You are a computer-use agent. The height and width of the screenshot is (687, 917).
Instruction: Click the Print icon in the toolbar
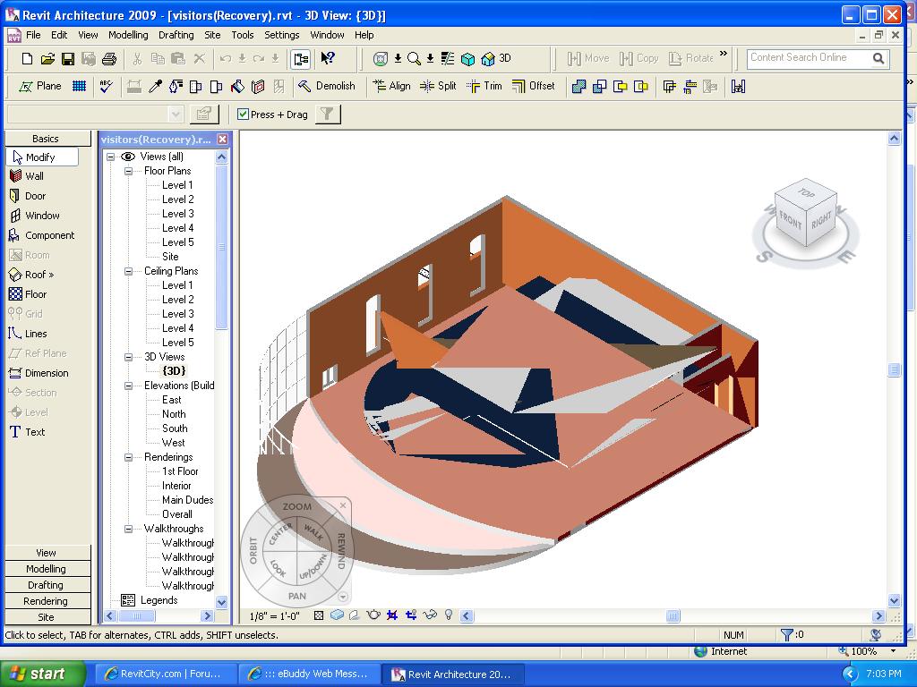109,59
